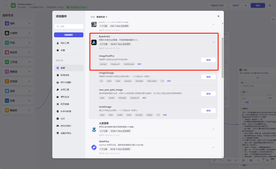Click the edit icon next to Articlecreation
Viewport: 276px width, 169px height.
click(x=34, y=4)
